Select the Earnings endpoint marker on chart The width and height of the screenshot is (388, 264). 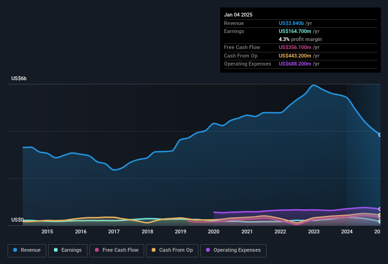[380, 222]
